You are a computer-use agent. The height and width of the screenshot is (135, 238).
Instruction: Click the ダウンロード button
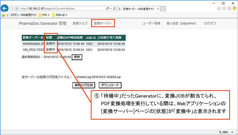[110, 85]
